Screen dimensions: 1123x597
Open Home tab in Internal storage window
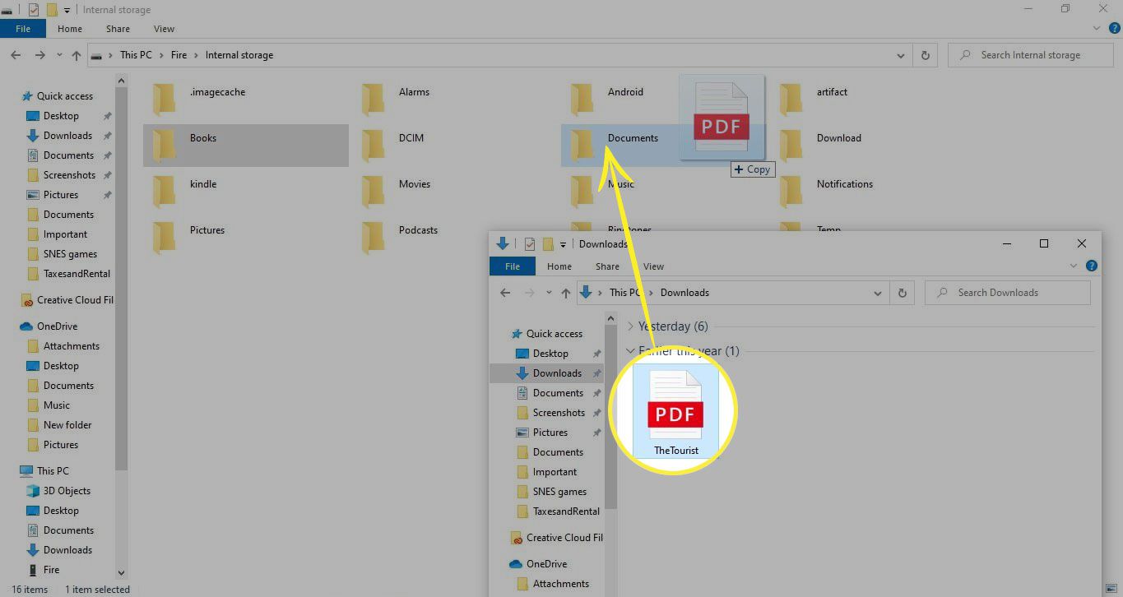[70, 29]
